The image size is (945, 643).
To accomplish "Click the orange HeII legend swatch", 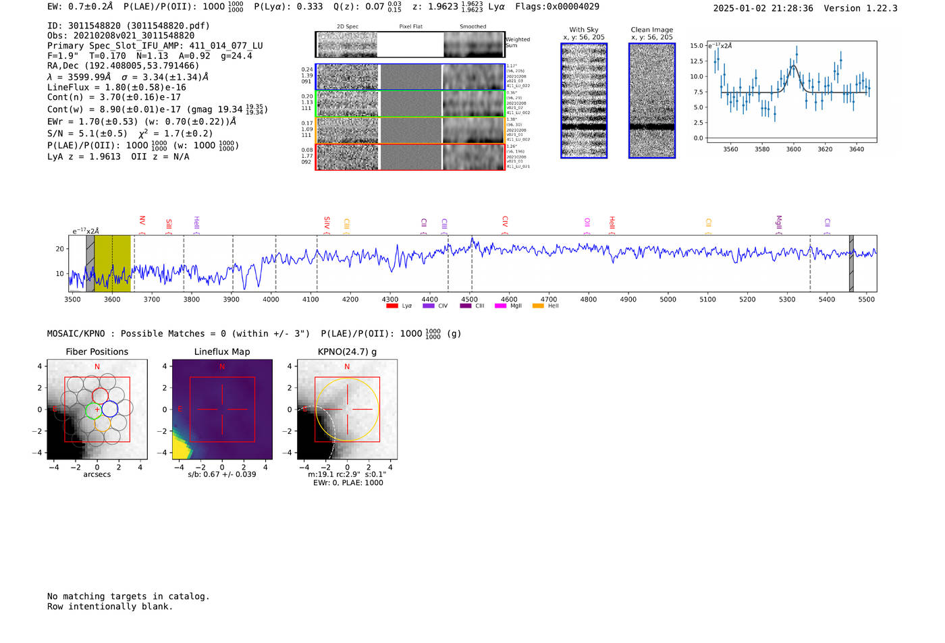I will tap(538, 306).
